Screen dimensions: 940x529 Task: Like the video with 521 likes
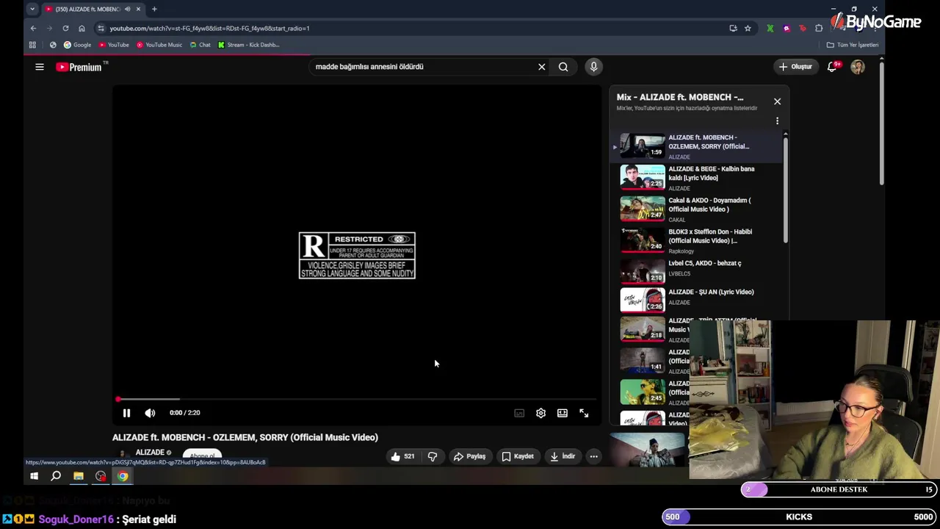[x=403, y=456]
